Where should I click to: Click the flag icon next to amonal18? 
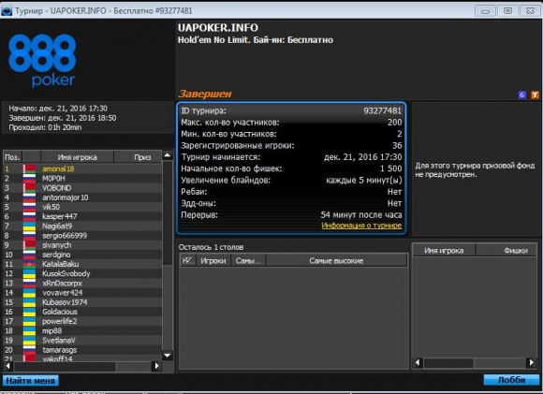[x=29, y=169]
